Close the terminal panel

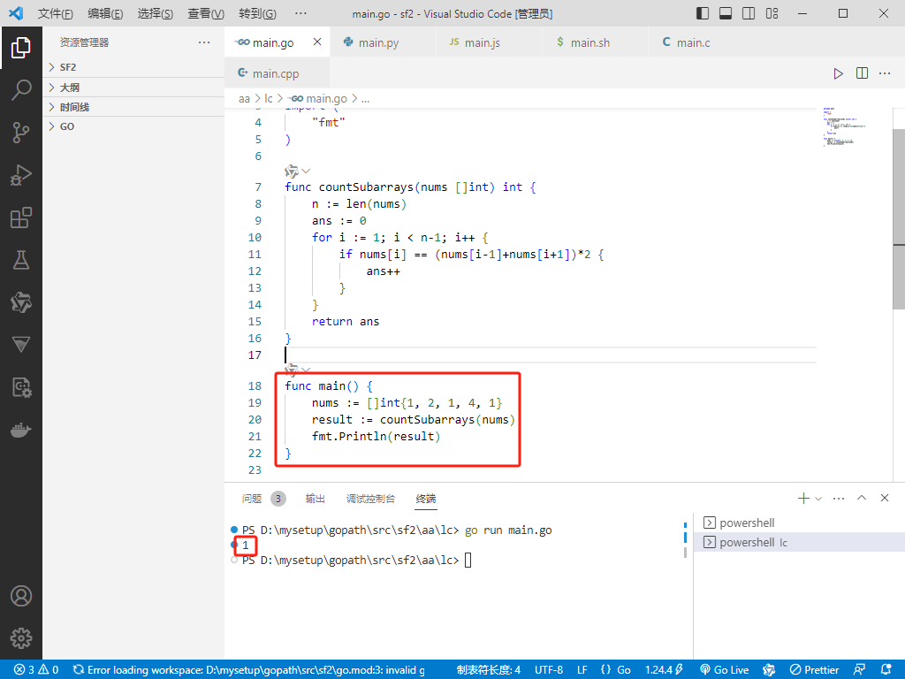(x=884, y=498)
